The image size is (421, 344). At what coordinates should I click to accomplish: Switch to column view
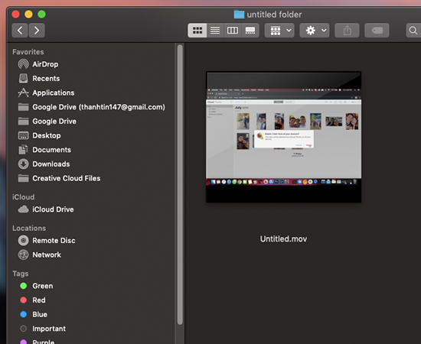(233, 31)
